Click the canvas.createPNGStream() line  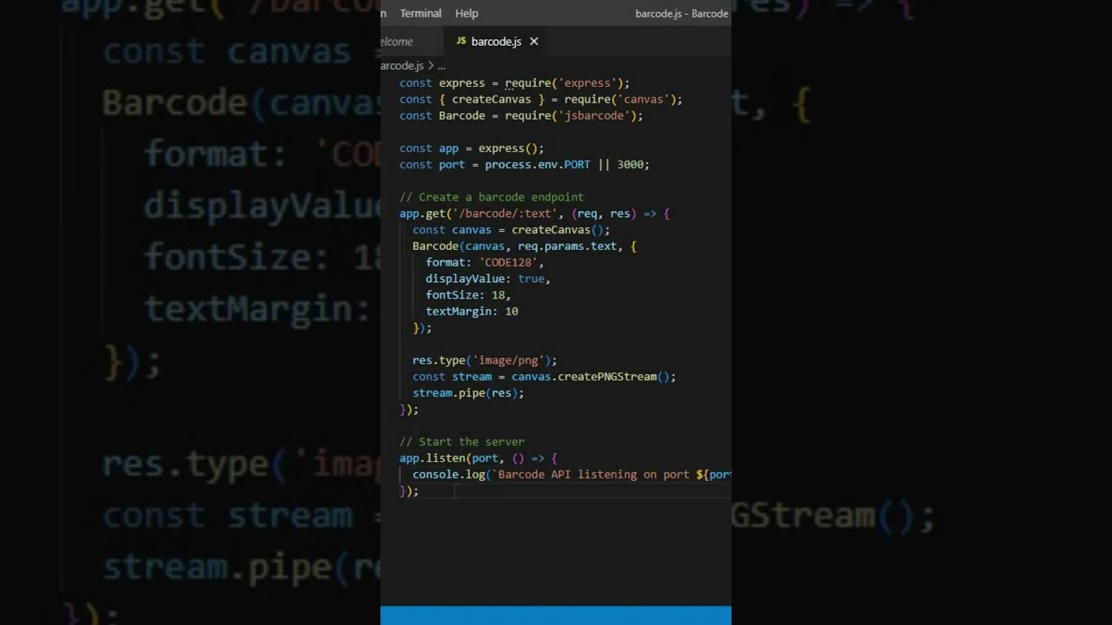pos(544,377)
